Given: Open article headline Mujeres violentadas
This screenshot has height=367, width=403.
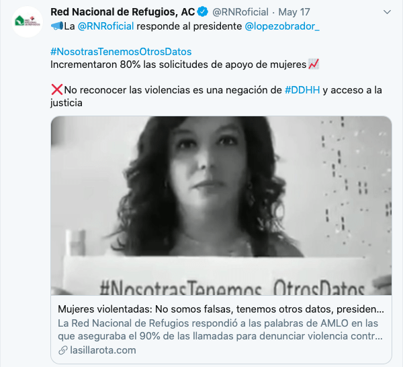Looking at the screenshot, I should (x=221, y=309).
